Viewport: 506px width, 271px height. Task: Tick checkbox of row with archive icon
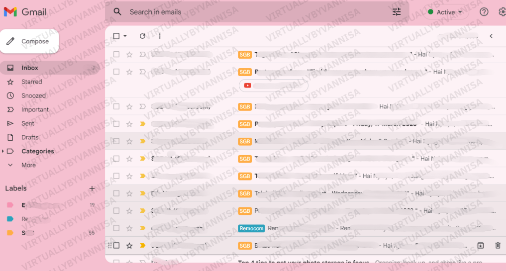click(x=116, y=246)
